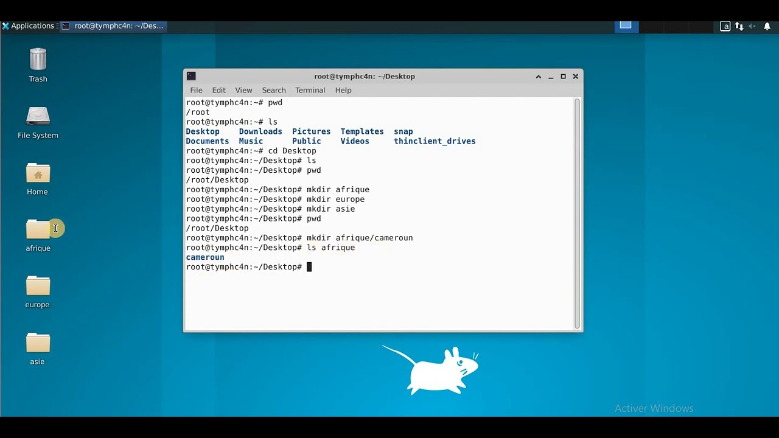Open the terminal Search menu

(274, 90)
